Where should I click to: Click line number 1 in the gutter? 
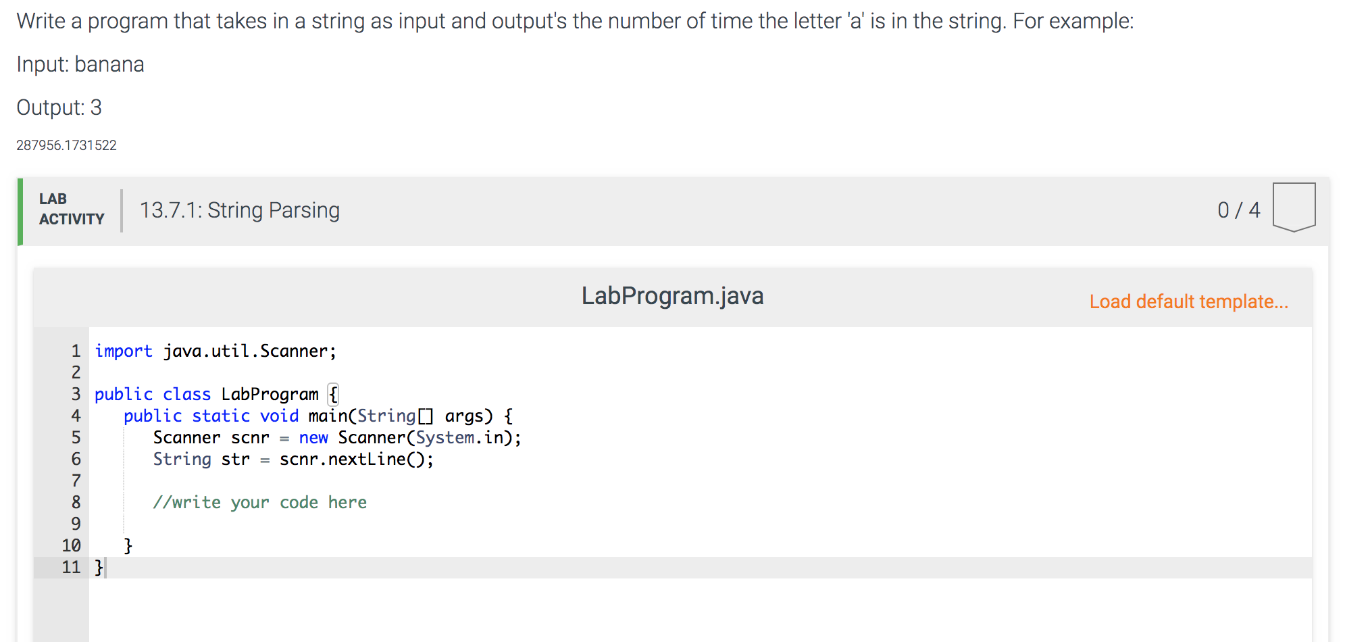click(75, 351)
